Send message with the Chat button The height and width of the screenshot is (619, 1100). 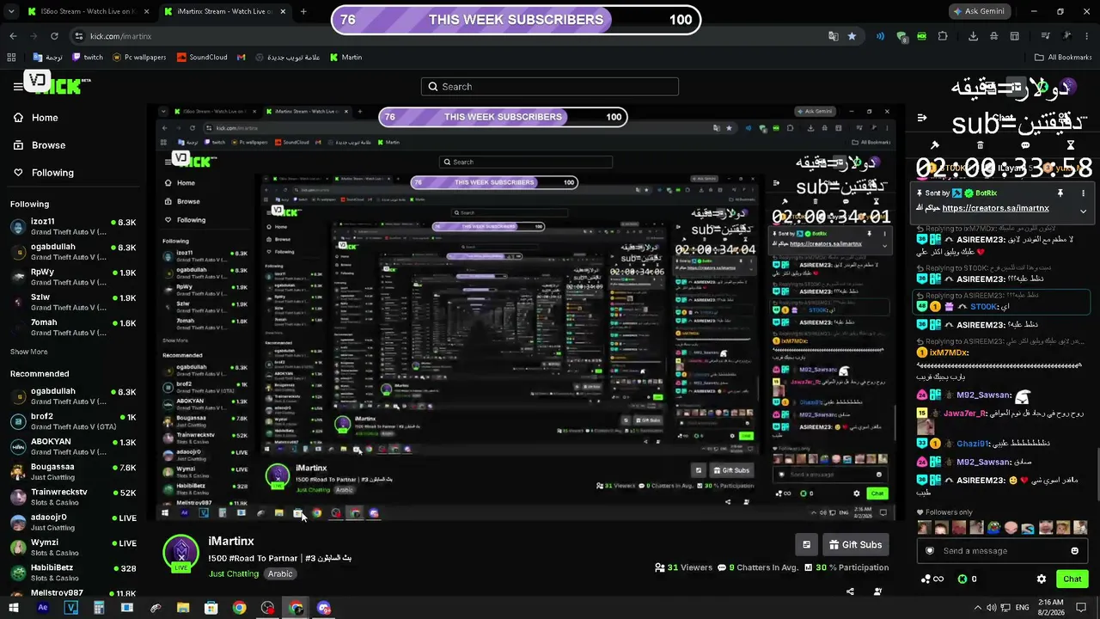(1072, 579)
